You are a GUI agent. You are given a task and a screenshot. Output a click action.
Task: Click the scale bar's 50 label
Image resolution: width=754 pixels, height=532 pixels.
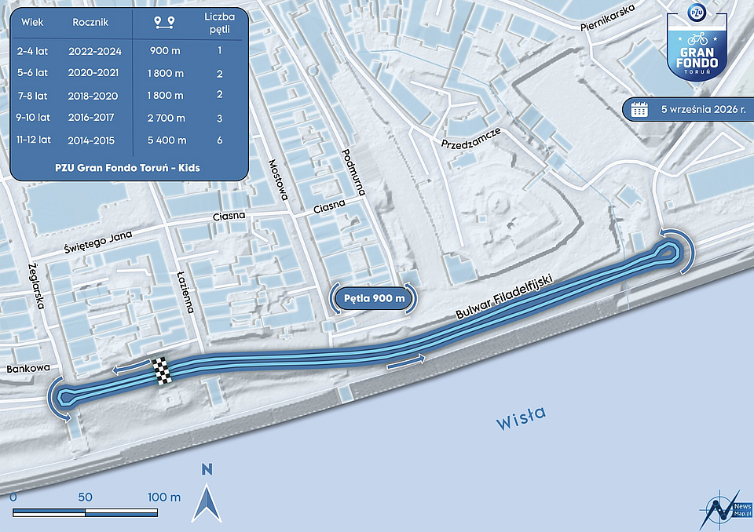pos(85,497)
